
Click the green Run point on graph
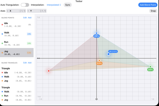[150, 67]
